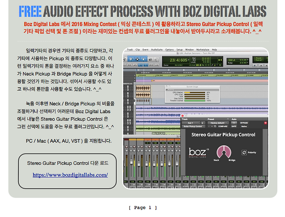Click the plus next-preset button in plugin header
Image resolution: width=285 pixels, height=217 pixels.
tap(212, 126)
